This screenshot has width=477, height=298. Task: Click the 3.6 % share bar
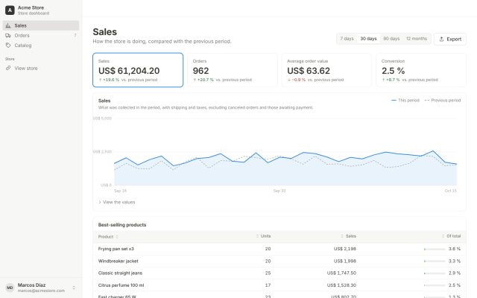coord(435,249)
